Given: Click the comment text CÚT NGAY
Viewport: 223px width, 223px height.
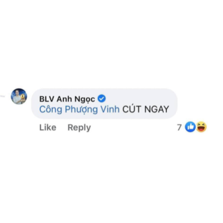Looking at the screenshot, I should 146,109.
